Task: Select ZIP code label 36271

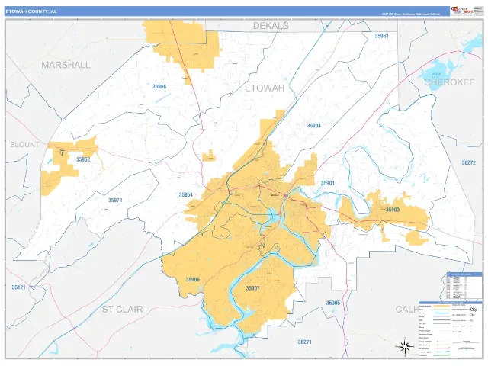Action: pos(305,342)
